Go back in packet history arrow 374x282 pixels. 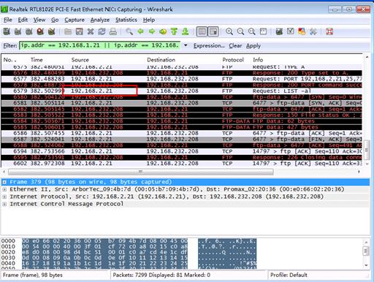(140, 31)
